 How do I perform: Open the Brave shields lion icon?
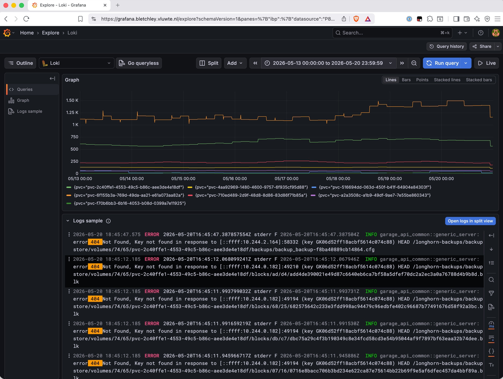pyautogui.click(x=356, y=19)
